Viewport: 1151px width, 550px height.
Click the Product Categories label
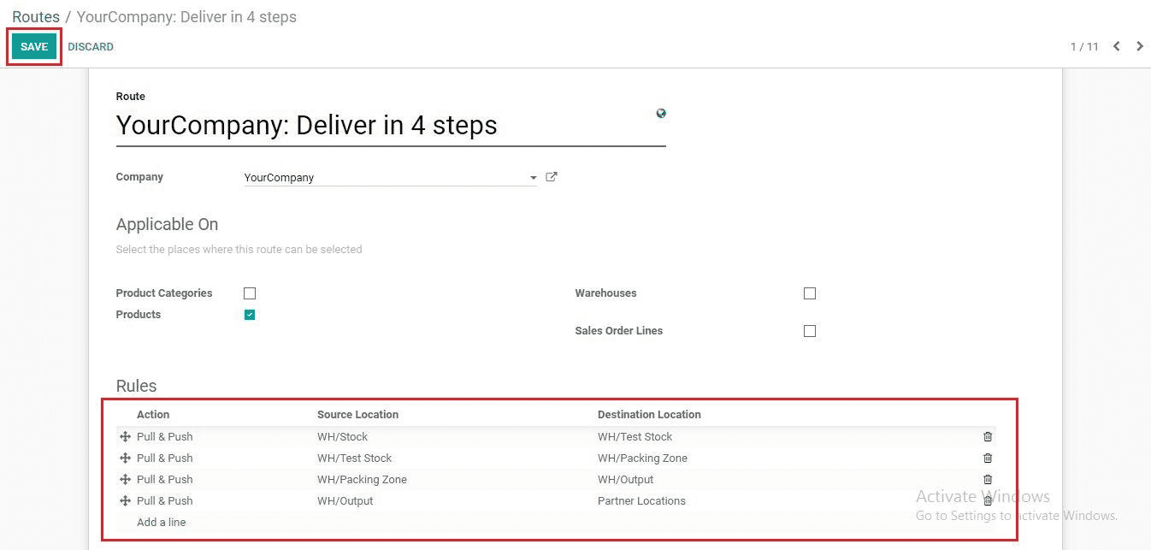(x=164, y=293)
